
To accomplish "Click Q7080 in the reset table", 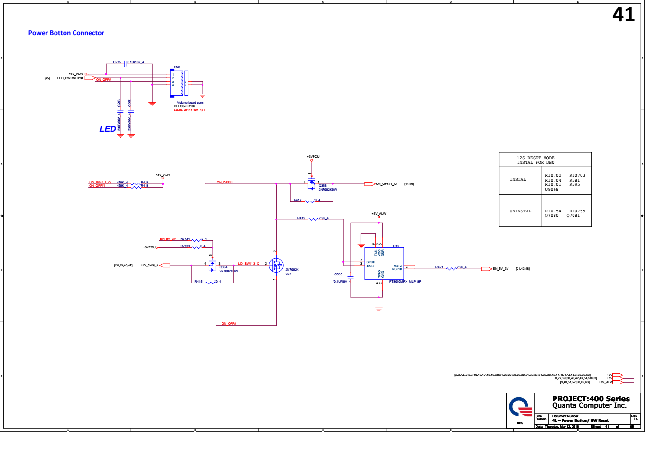I will point(552,216).
